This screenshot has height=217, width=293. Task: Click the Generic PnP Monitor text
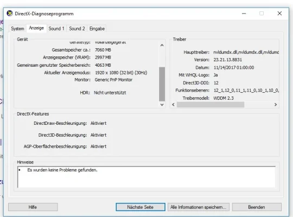pyautogui.click(x=113, y=80)
